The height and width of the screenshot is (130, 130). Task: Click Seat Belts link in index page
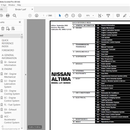pyautogui.click(x=105, y=74)
